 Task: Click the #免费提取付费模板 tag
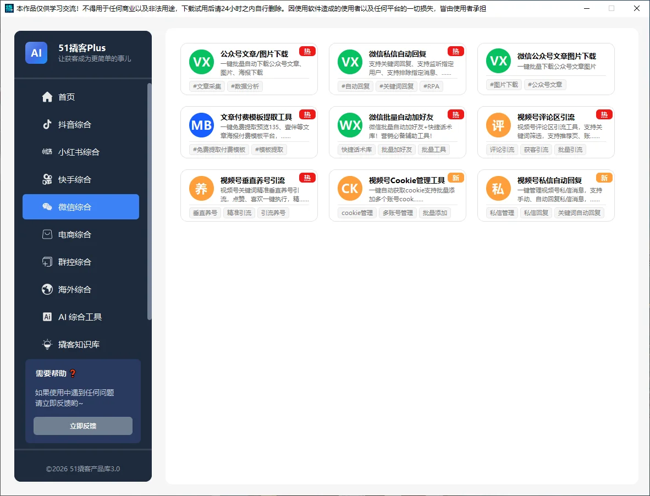(219, 150)
